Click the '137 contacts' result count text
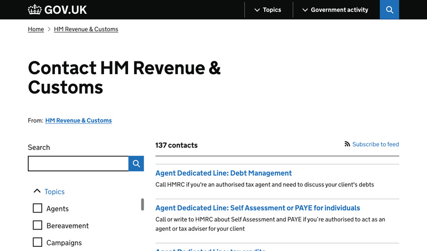427x251 pixels. click(x=177, y=145)
